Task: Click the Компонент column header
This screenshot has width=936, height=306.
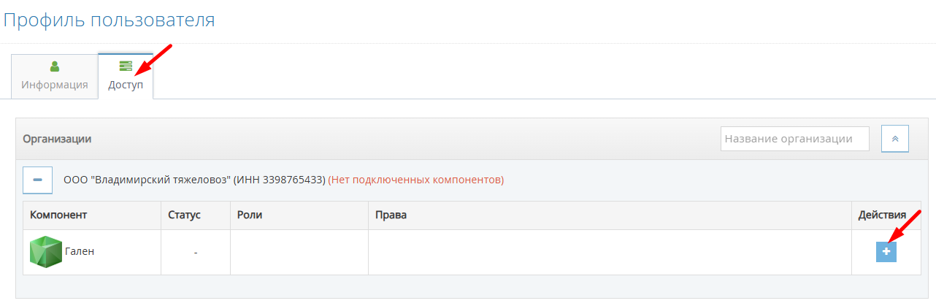Action: 58,215
